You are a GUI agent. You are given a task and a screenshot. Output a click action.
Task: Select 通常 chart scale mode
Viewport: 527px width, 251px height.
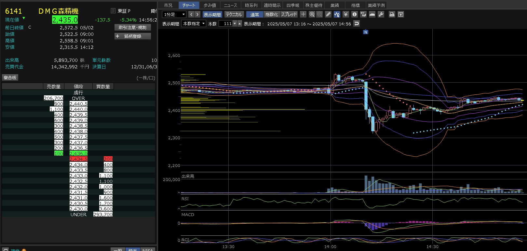coord(255,14)
